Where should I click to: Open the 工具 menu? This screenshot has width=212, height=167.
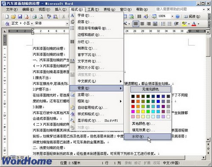pos(93,9)
